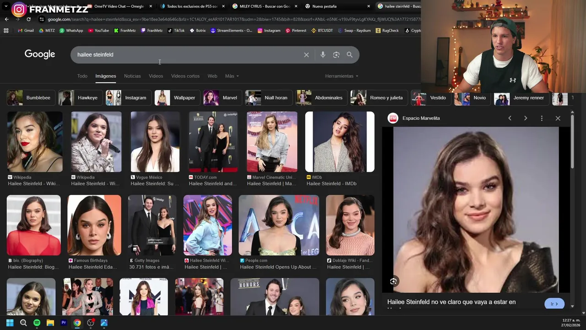Switch to the PS5 exclusivos browser tab
The image size is (586, 330).
click(191, 6)
